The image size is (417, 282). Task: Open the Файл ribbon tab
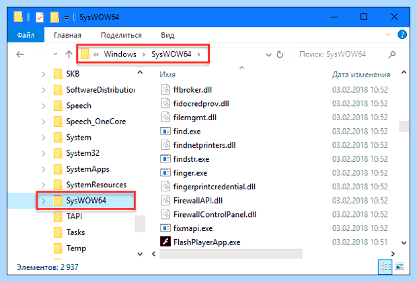(x=26, y=35)
